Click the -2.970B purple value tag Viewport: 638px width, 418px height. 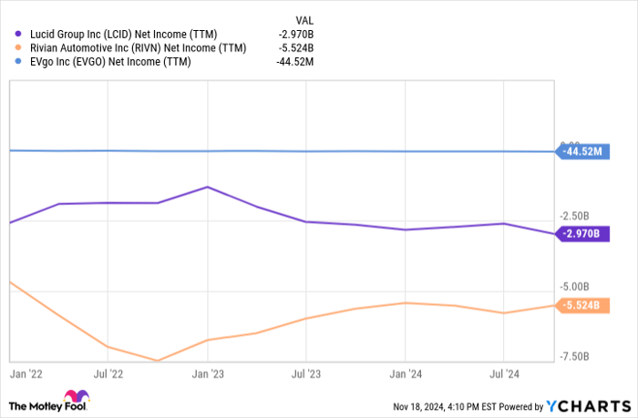[x=582, y=234]
